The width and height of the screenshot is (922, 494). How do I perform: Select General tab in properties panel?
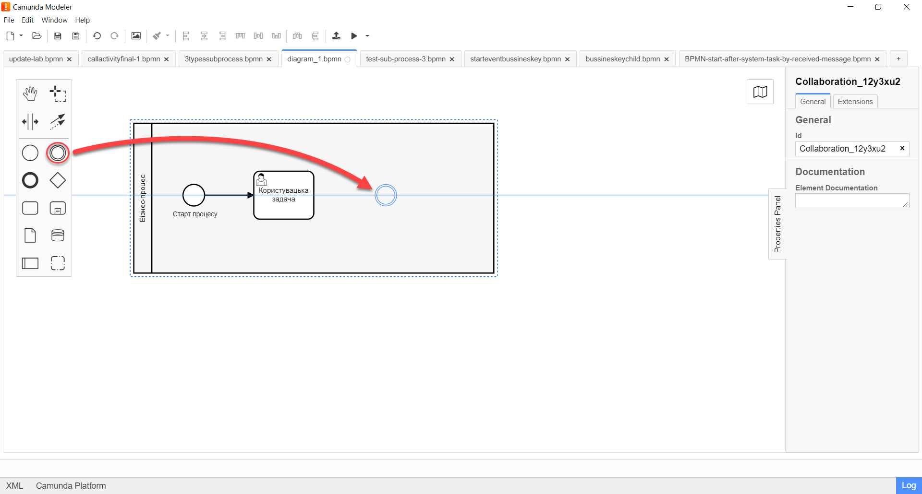pyautogui.click(x=813, y=102)
